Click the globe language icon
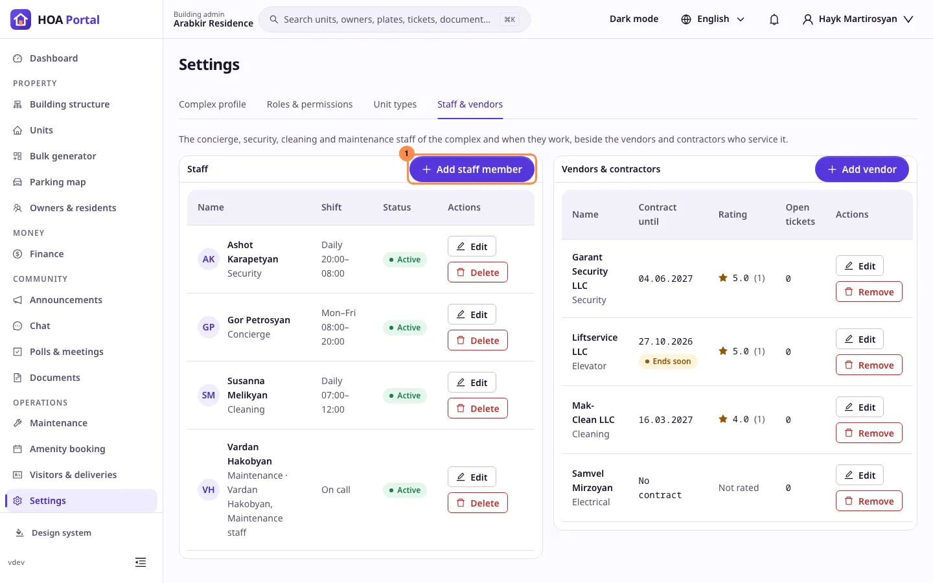Image resolution: width=933 pixels, height=583 pixels. click(x=686, y=19)
